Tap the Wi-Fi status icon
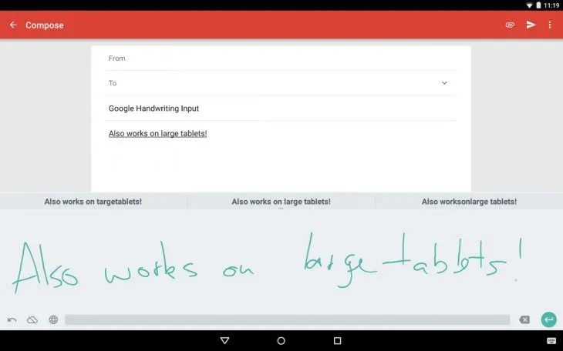 (x=529, y=5)
